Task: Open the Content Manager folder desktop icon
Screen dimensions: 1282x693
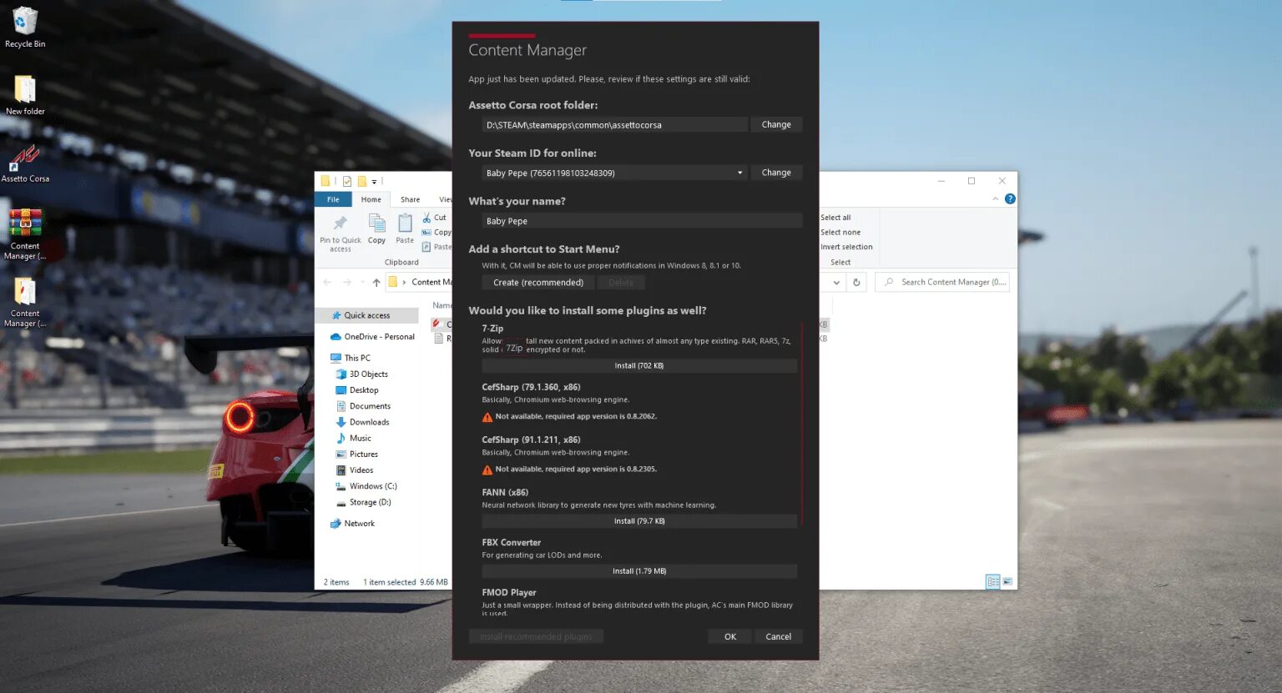Action: (25, 302)
